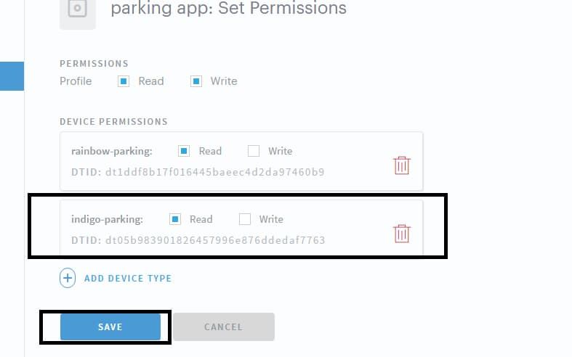The image size is (572, 357).
Task: Remove indigo-parking using its trash icon
Action: pos(402,234)
